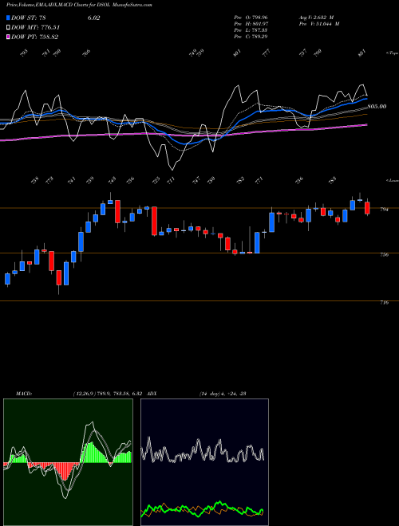Click the '805.00' EMA price label
Viewport: 399px width, 526px height.
[377, 106]
